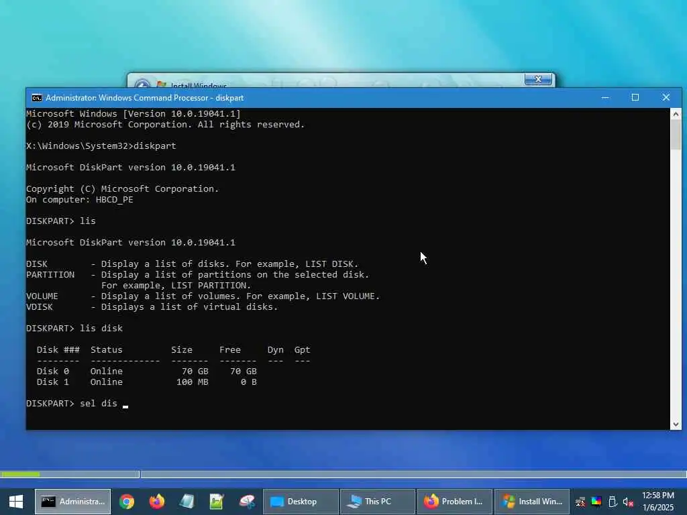Click the 'Disk 1' row in the disk list
Viewport: 687px width, 515px height.
tap(147, 382)
